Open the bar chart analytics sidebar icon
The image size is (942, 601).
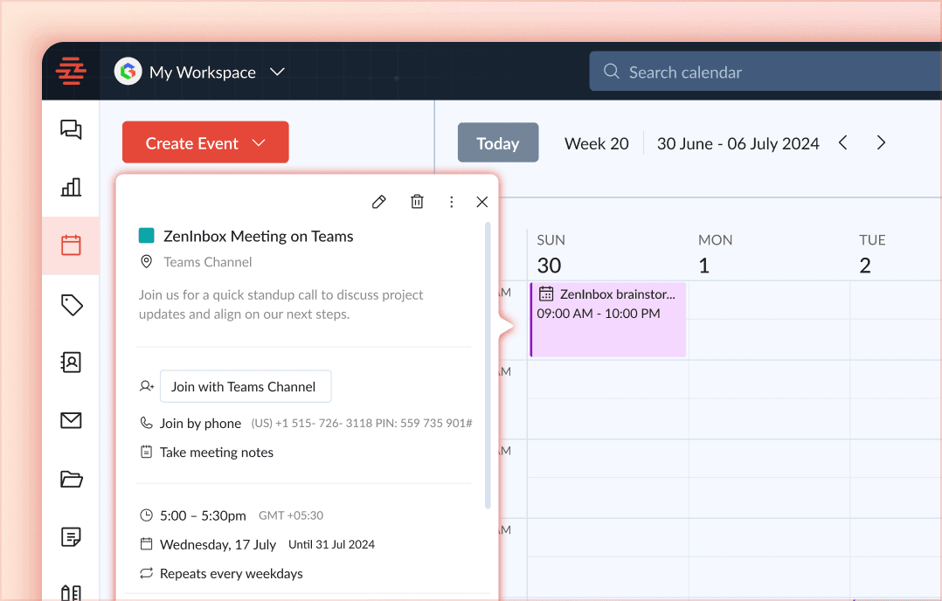(71, 187)
